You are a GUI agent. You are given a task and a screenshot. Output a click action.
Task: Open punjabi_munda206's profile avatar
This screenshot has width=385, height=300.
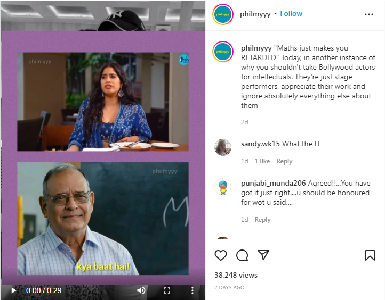[x=223, y=187]
